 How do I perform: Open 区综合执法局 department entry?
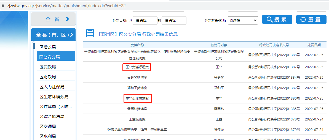52,117
